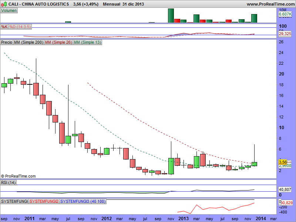Screen dimensions: 296x222
Task: Click the 100 level label in stochastic panel
Action: (283, 26)
